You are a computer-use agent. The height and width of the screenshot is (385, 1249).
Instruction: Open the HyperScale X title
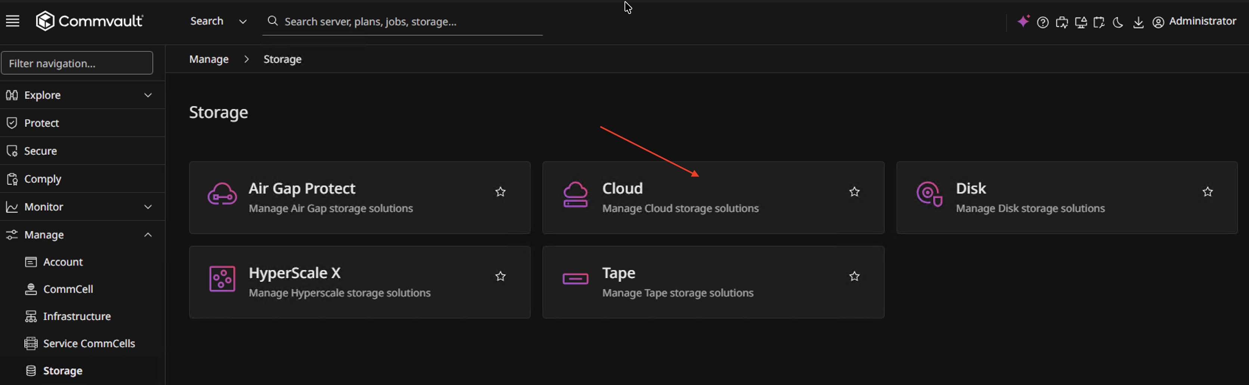click(x=295, y=273)
